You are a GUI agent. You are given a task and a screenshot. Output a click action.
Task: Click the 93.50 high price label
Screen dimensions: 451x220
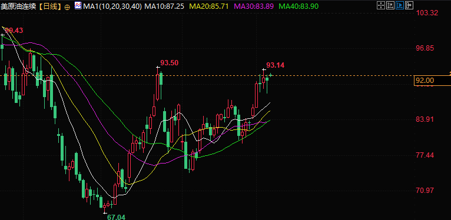pos(170,62)
